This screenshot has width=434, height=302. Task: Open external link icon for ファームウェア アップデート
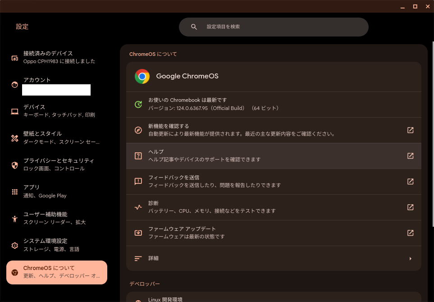pos(410,233)
